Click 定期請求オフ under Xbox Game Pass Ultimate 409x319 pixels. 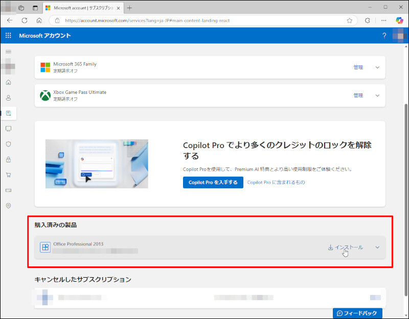65,99
